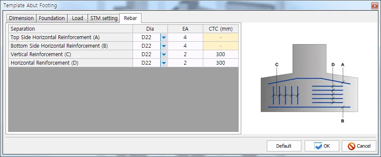Click the 'EA' column header
Viewport: 381px width, 157px height.
(x=185, y=29)
